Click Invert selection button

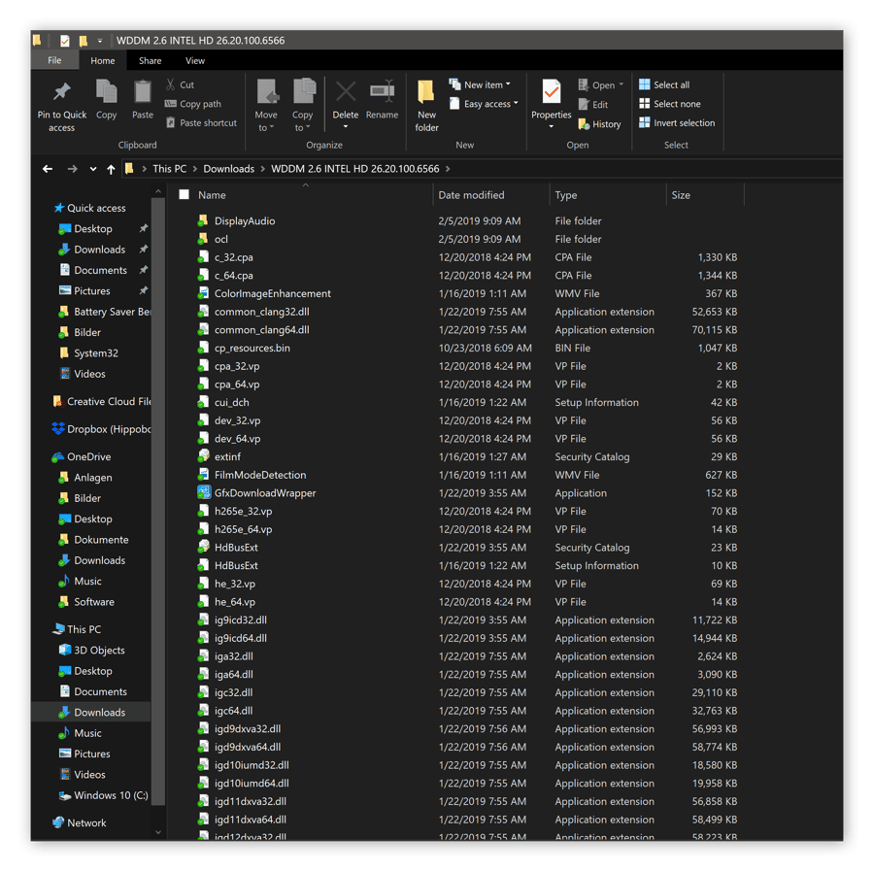pyautogui.click(x=677, y=123)
